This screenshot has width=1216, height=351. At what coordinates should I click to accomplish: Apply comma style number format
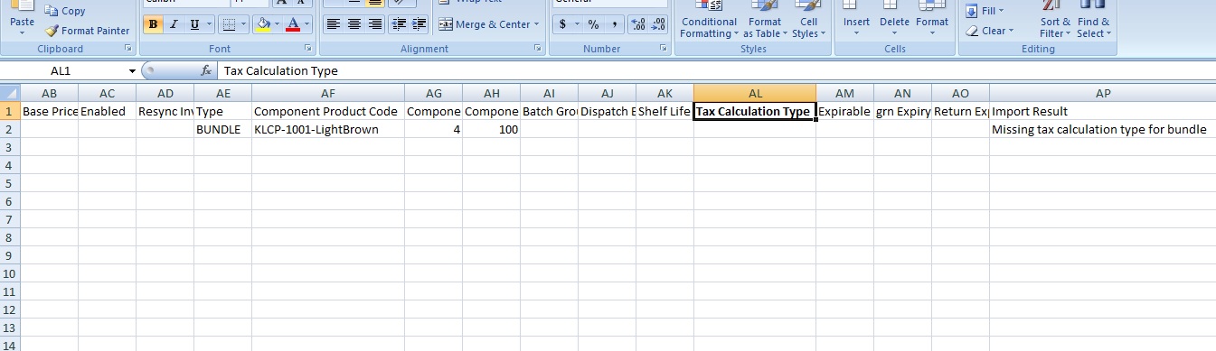pyautogui.click(x=615, y=24)
